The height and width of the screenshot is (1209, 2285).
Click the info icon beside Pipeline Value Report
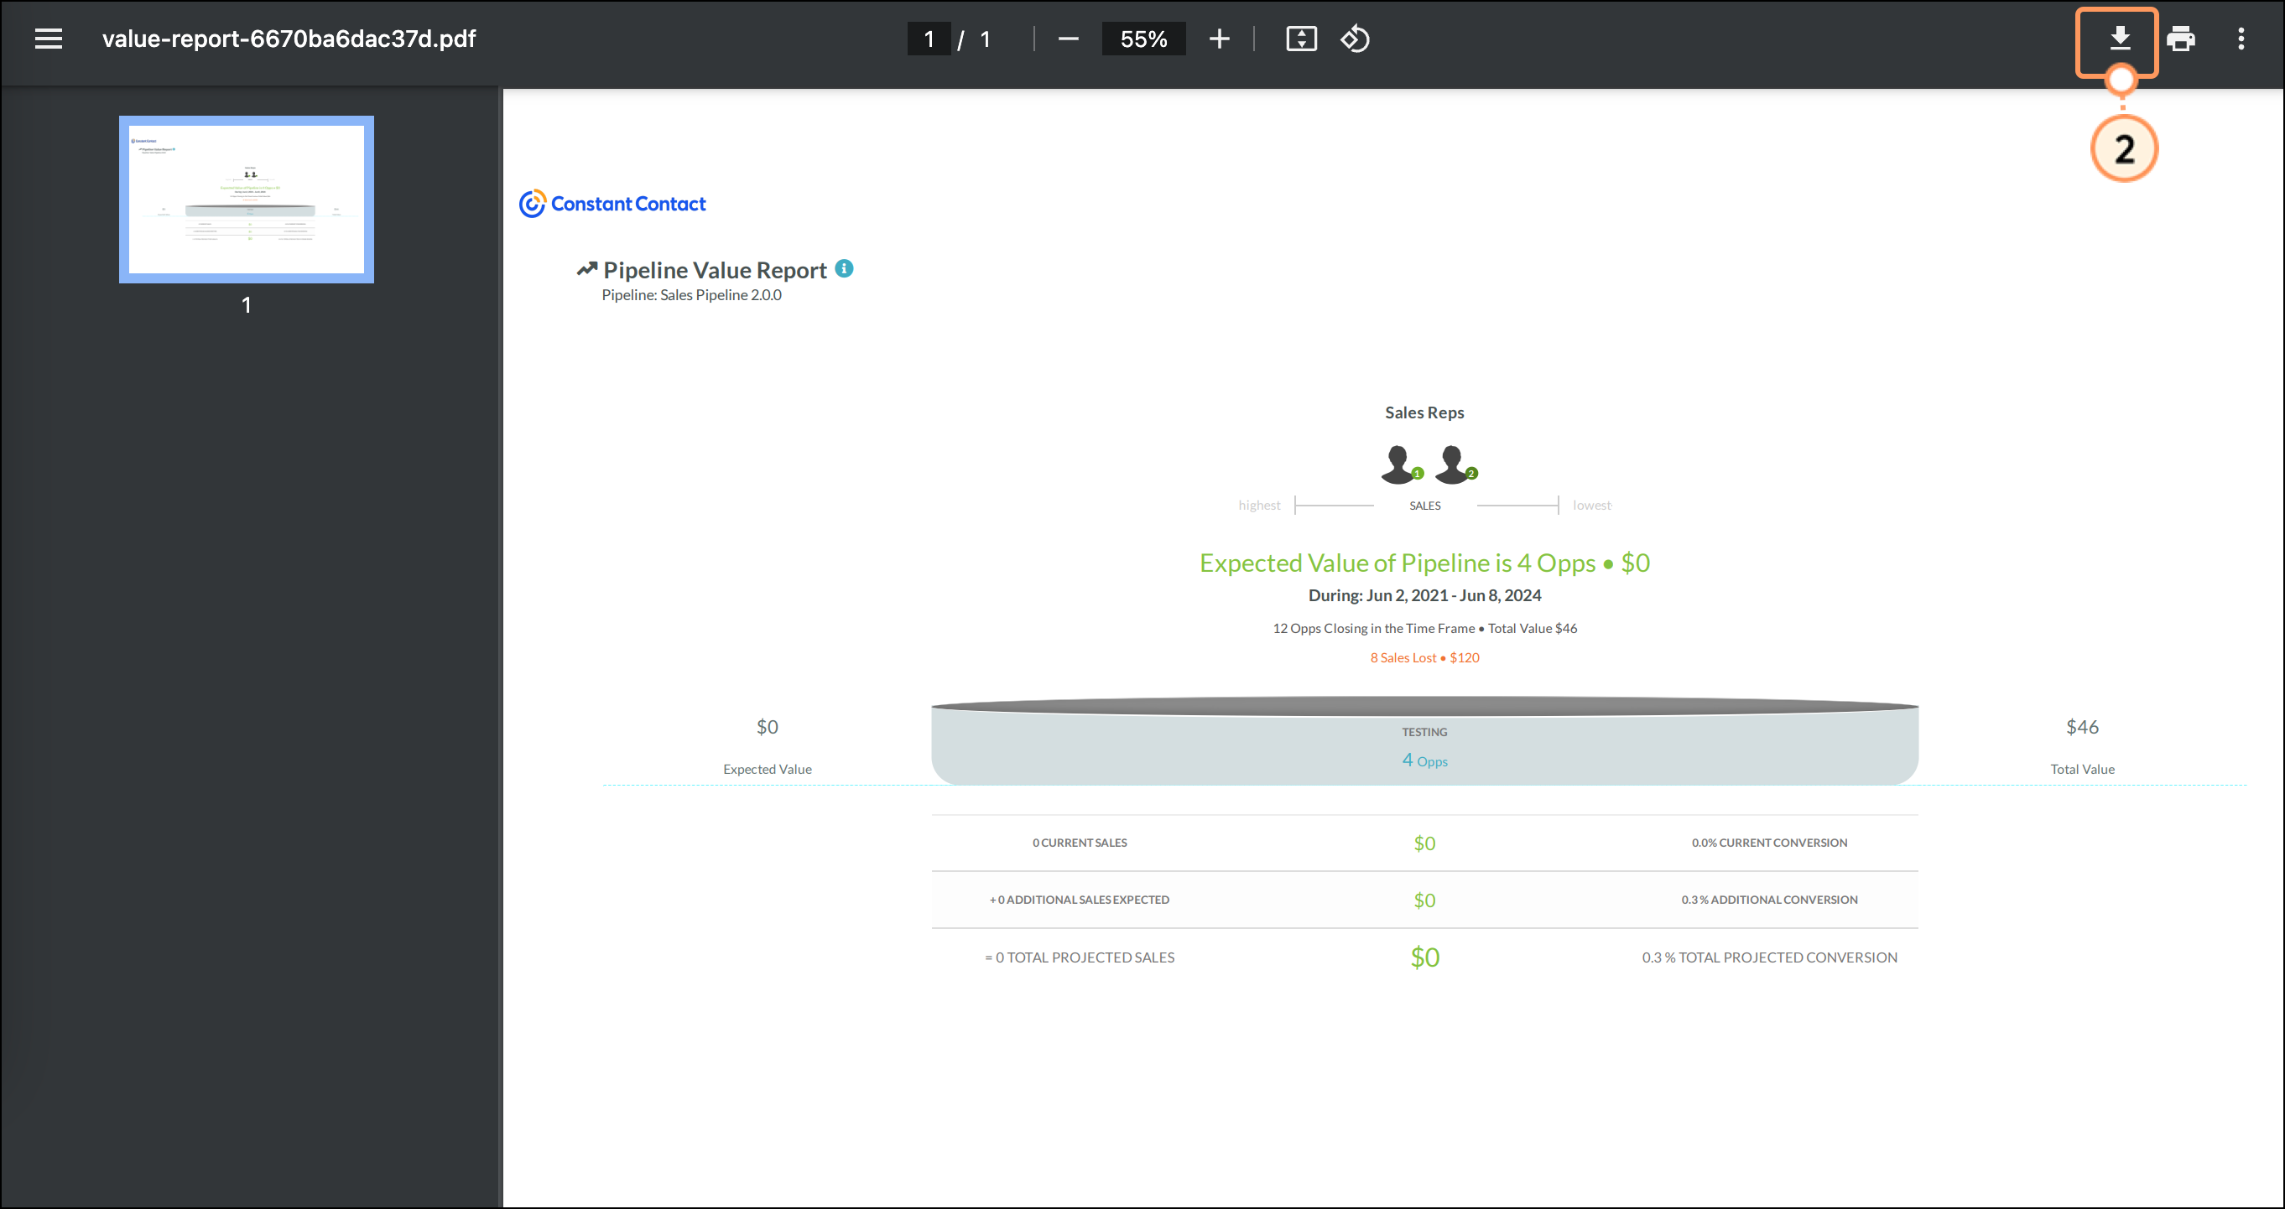click(845, 268)
